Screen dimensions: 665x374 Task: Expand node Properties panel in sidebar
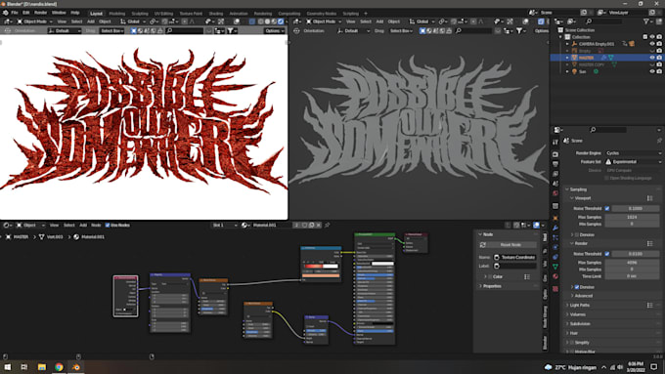tap(492, 286)
